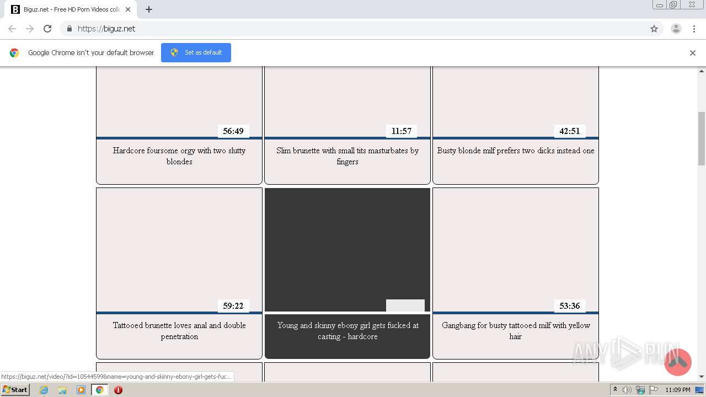Click the 59:22 duration badge
Image resolution: width=706 pixels, height=397 pixels.
tap(233, 306)
